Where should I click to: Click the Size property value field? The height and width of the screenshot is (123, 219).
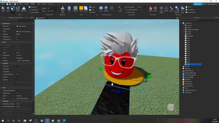24,98
